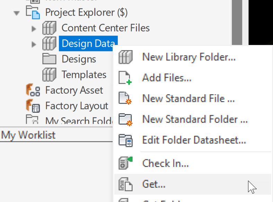
Task: Choose New Library Folder... from menu
Action: 189,57
